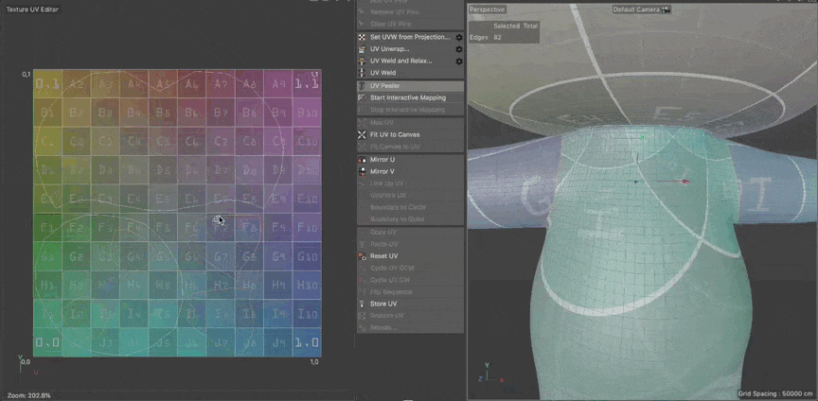Image resolution: width=818 pixels, height=401 pixels.
Task: Click UV grid cell labeled J9
Action: click(x=278, y=342)
